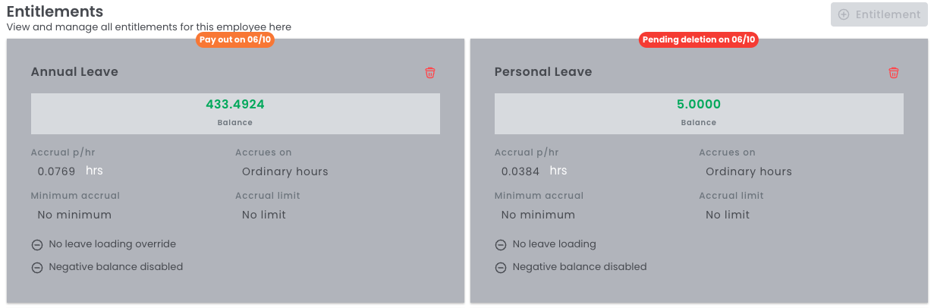This screenshot has height=308, width=934.
Task: Click Personal Leave negative balance disabled icon
Action: click(x=501, y=268)
